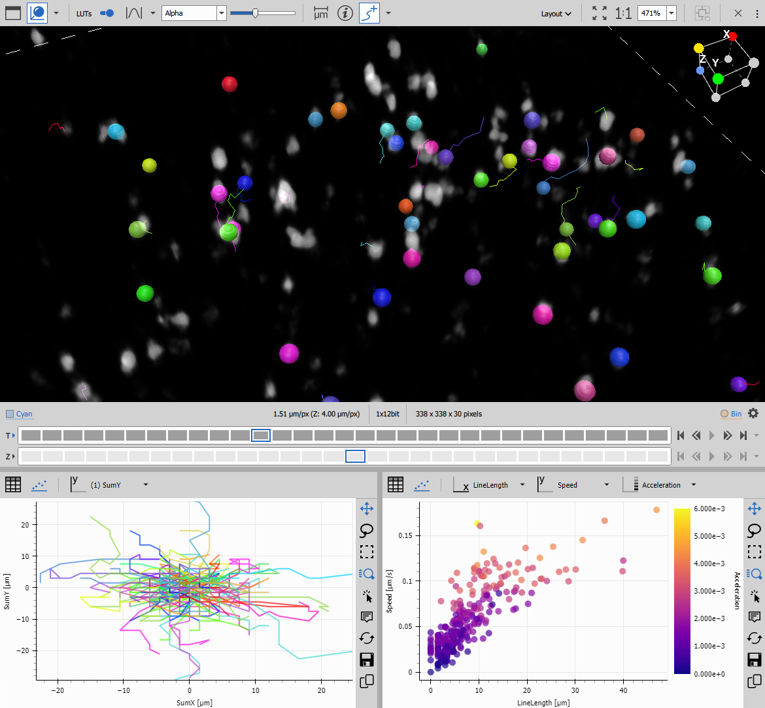Select the pan tool in the scatter plot sidebar

(x=755, y=509)
